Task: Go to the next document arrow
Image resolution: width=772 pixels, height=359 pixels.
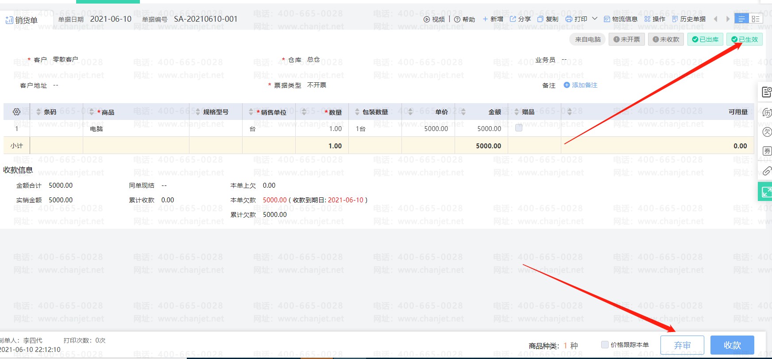Action: (728, 19)
